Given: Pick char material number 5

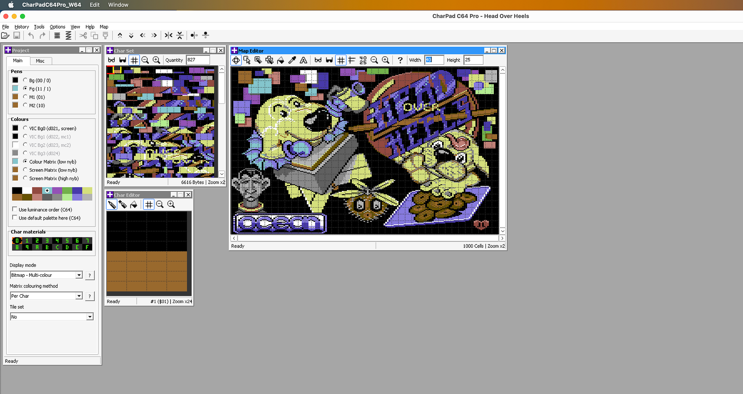Looking at the screenshot, I should pyautogui.click(x=67, y=241).
